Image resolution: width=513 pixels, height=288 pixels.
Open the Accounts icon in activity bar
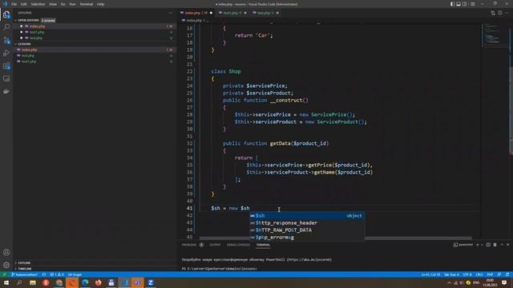coord(6,252)
